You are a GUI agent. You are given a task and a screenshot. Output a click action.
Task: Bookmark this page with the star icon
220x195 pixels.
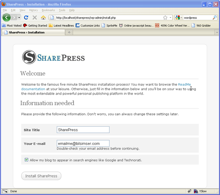pos(165,17)
